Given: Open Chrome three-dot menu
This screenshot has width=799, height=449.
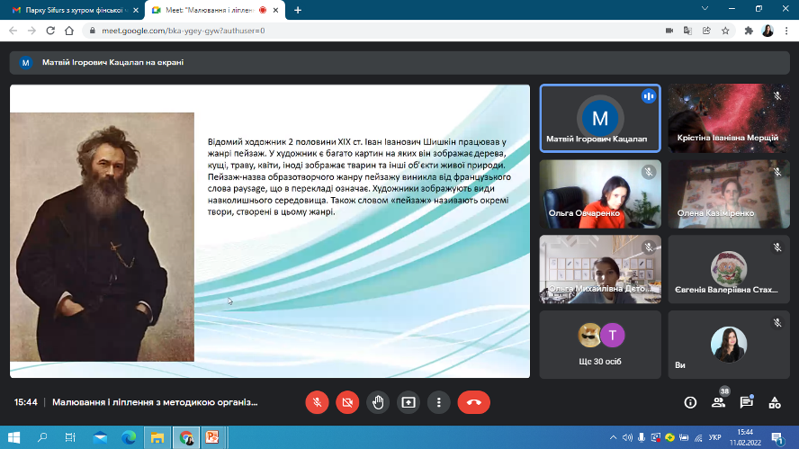Looking at the screenshot, I should click(x=786, y=31).
